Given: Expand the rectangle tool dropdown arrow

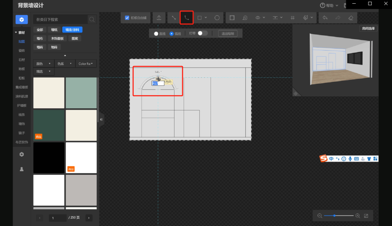Looking at the screenshot, I should [206, 18].
